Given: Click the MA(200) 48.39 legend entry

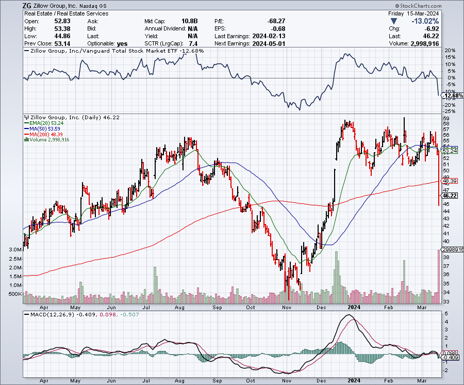Looking at the screenshot, I should (43, 135).
